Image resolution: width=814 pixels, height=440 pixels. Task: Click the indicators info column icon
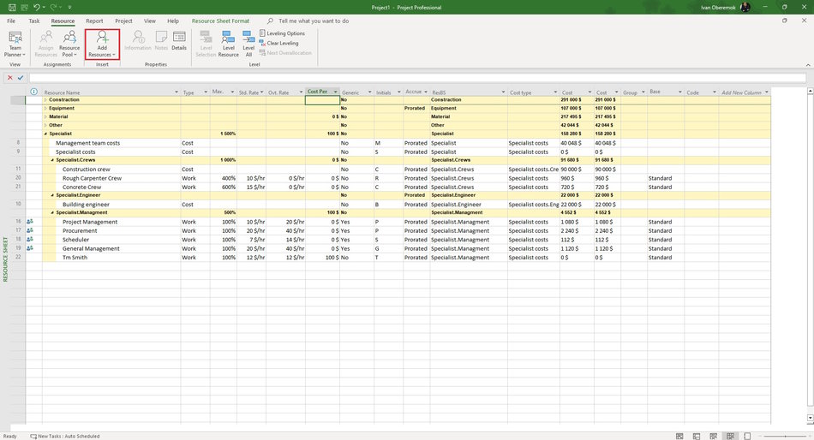(x=33, y=92)
